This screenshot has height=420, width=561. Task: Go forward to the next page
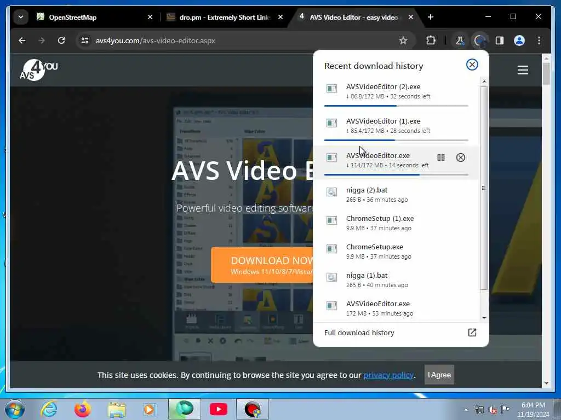coord(42,40)
